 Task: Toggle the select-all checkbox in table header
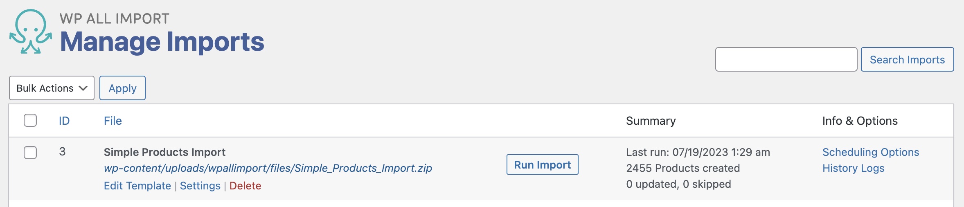30,120
